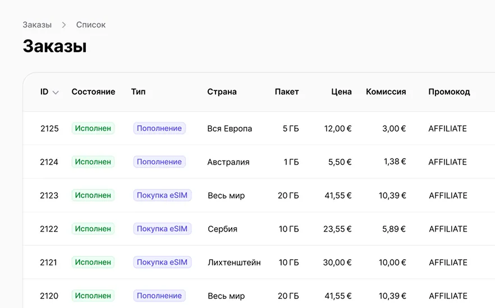Click the Страна column header
This screenshot has height=308, width=495.
coord(222,91)
